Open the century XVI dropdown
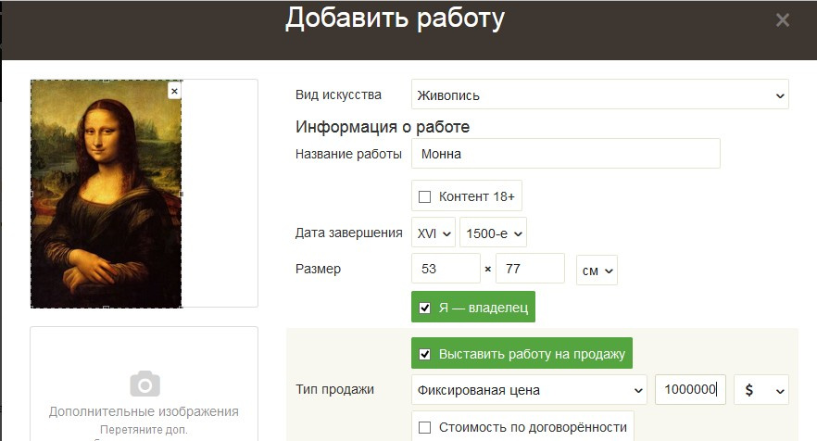This screenshot has height=441, width=817. [434, 233]
